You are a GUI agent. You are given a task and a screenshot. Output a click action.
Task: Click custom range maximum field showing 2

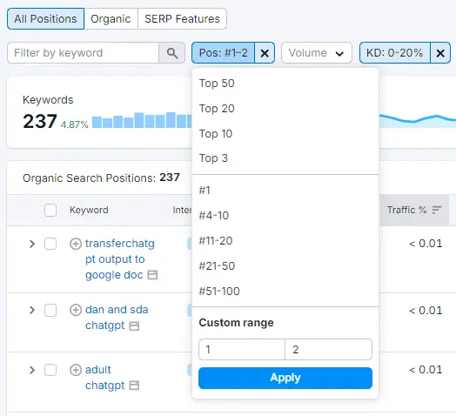coord(328,349)
